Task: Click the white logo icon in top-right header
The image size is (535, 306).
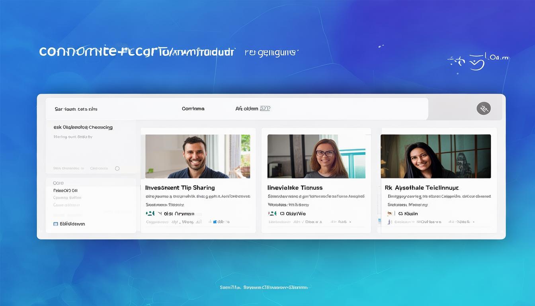Action: click(x=477, y=62)
